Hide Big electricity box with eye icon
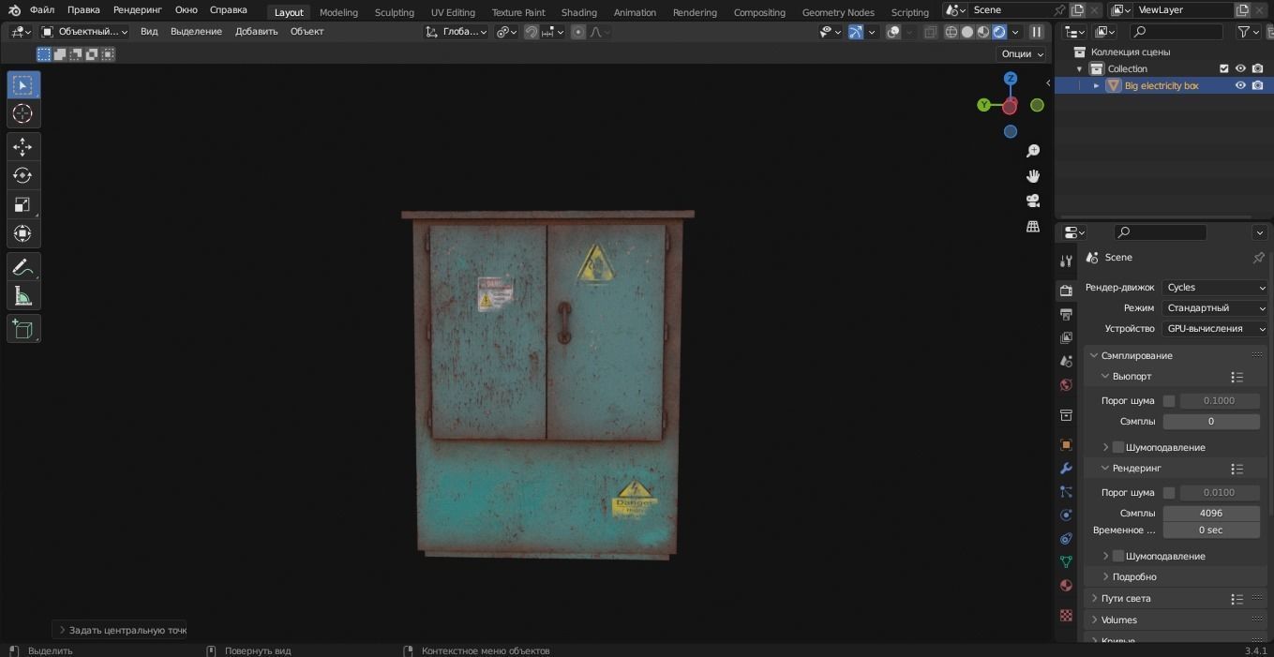This screenshot has height=657, width=1274. pos(1240,85)
